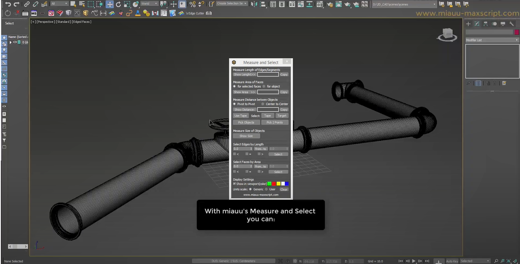
Task: Click the Pick 2 Points button
Action: tap(275, 122)
